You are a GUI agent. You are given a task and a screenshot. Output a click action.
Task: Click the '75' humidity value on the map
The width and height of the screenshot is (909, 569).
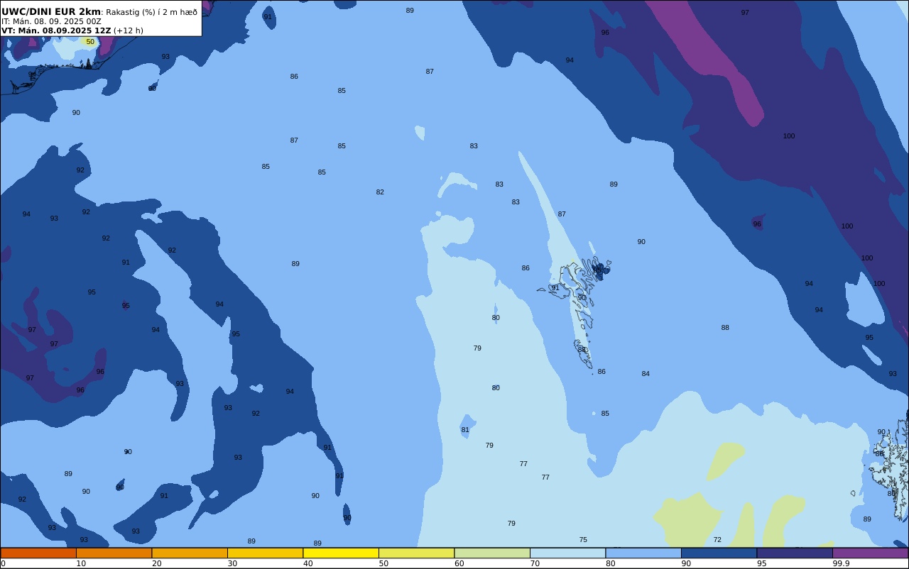click(x=583, y=540)
